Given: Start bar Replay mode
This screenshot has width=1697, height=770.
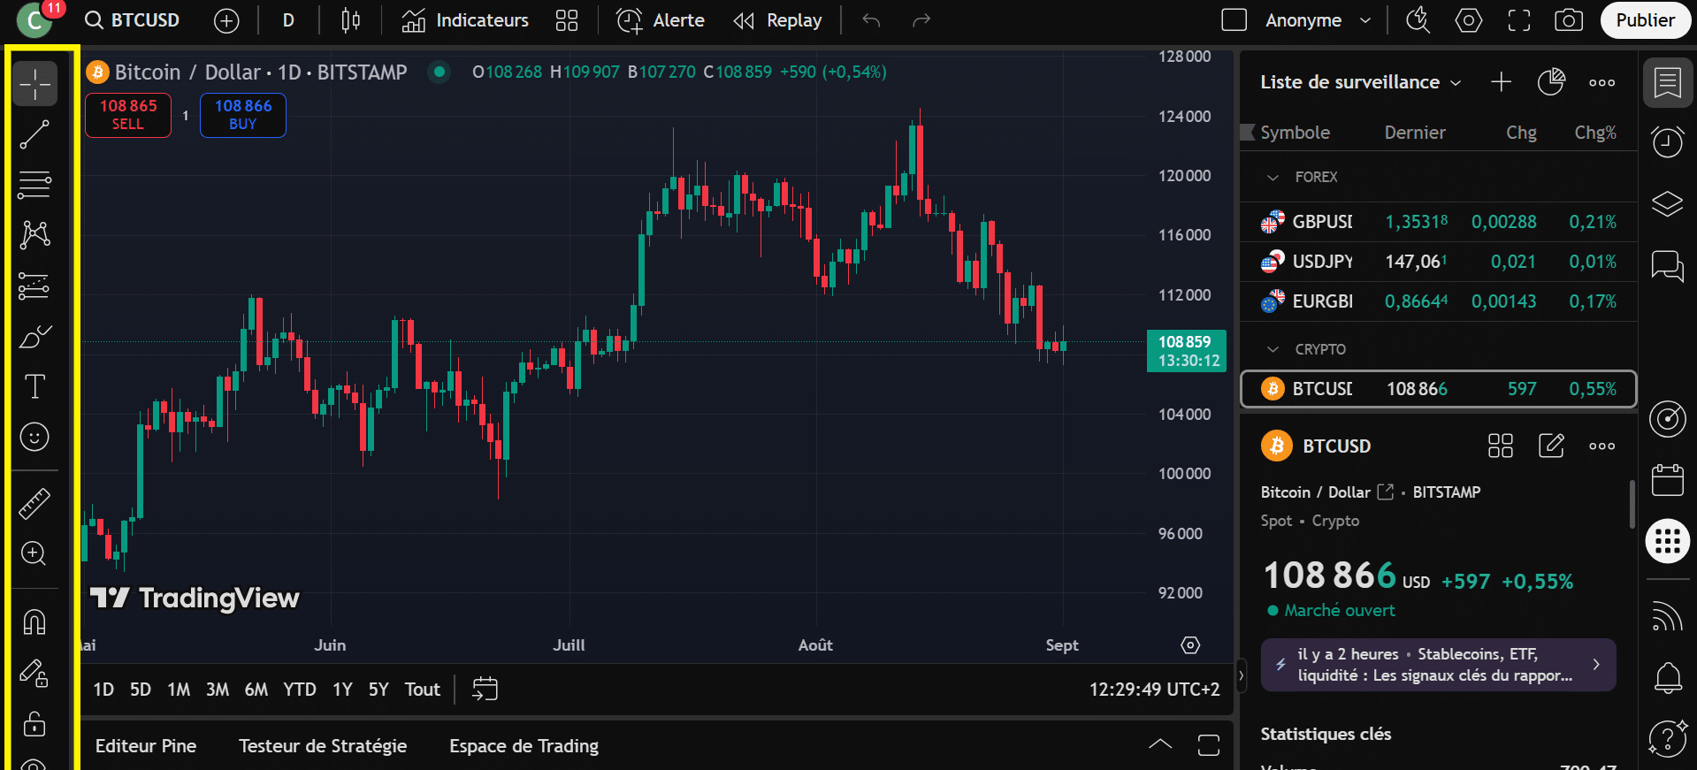Looking at the screenshot, I should [x=778, y=20].
